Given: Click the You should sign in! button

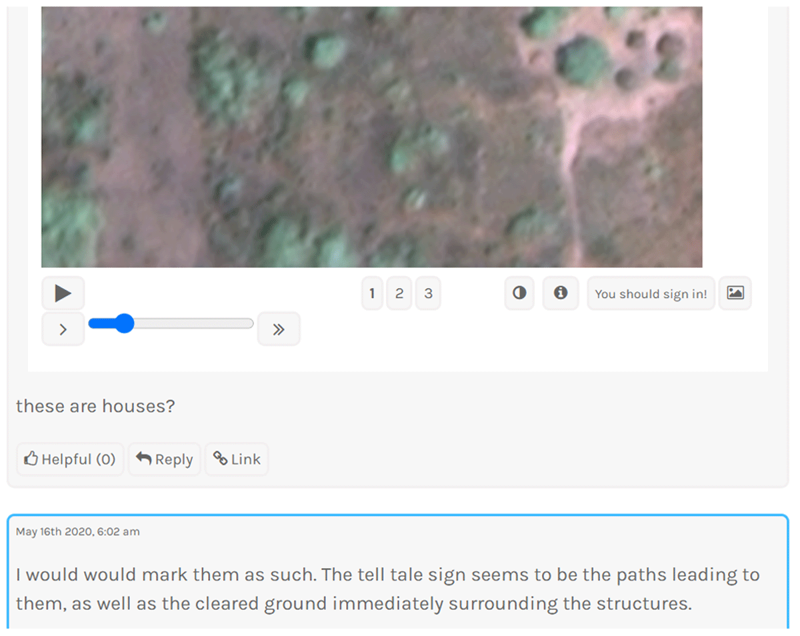Looking at the screenshot, I should click(x=651, y=293).
